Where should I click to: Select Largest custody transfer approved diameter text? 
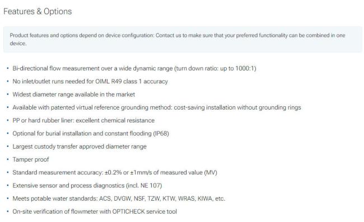click(80, 147)
